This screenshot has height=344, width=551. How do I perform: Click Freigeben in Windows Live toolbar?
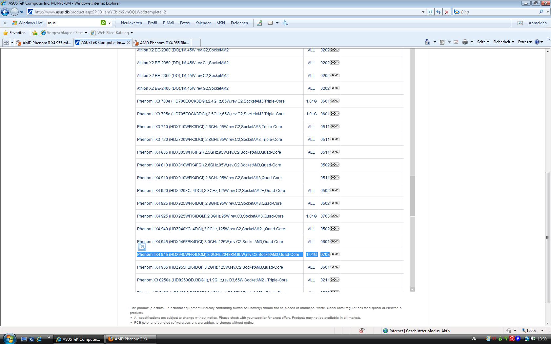(x=239, y=23)
